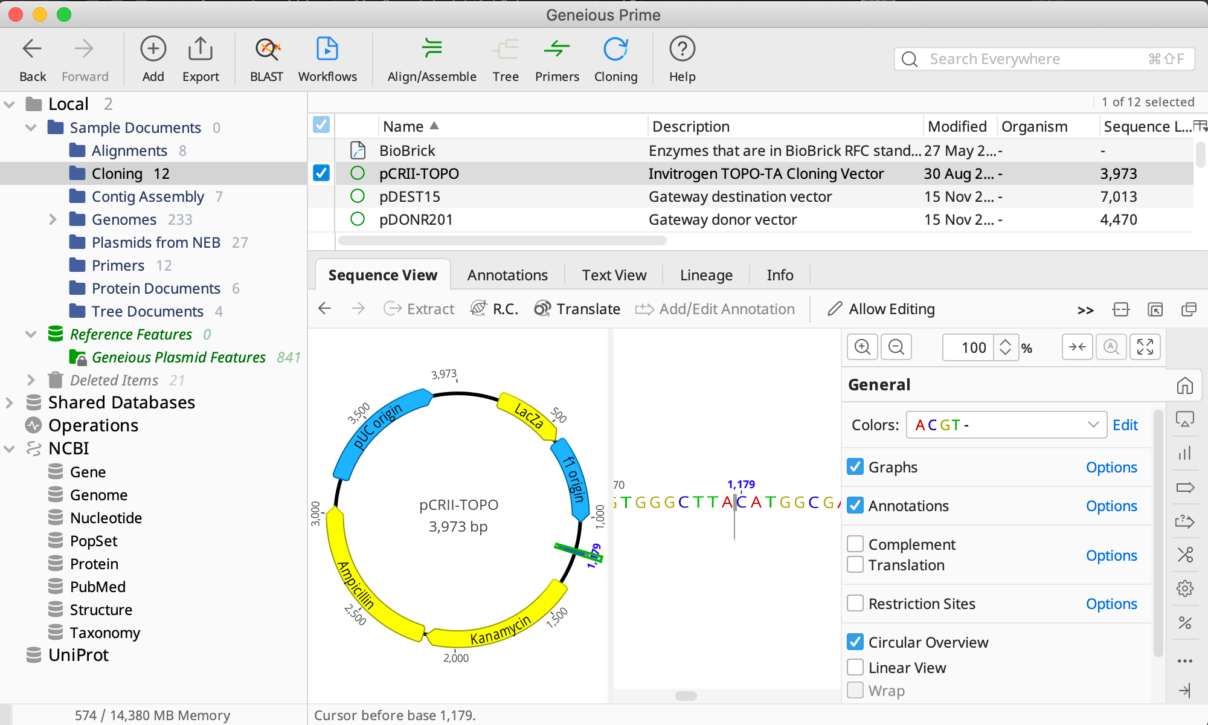
Task: Zoom in on the sequence view
Action: (863, 347)
